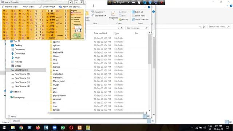Click the History icon in the ribbon
This screenshot has height=131, width=233.
pyautogui.click(x=124, y=19)
